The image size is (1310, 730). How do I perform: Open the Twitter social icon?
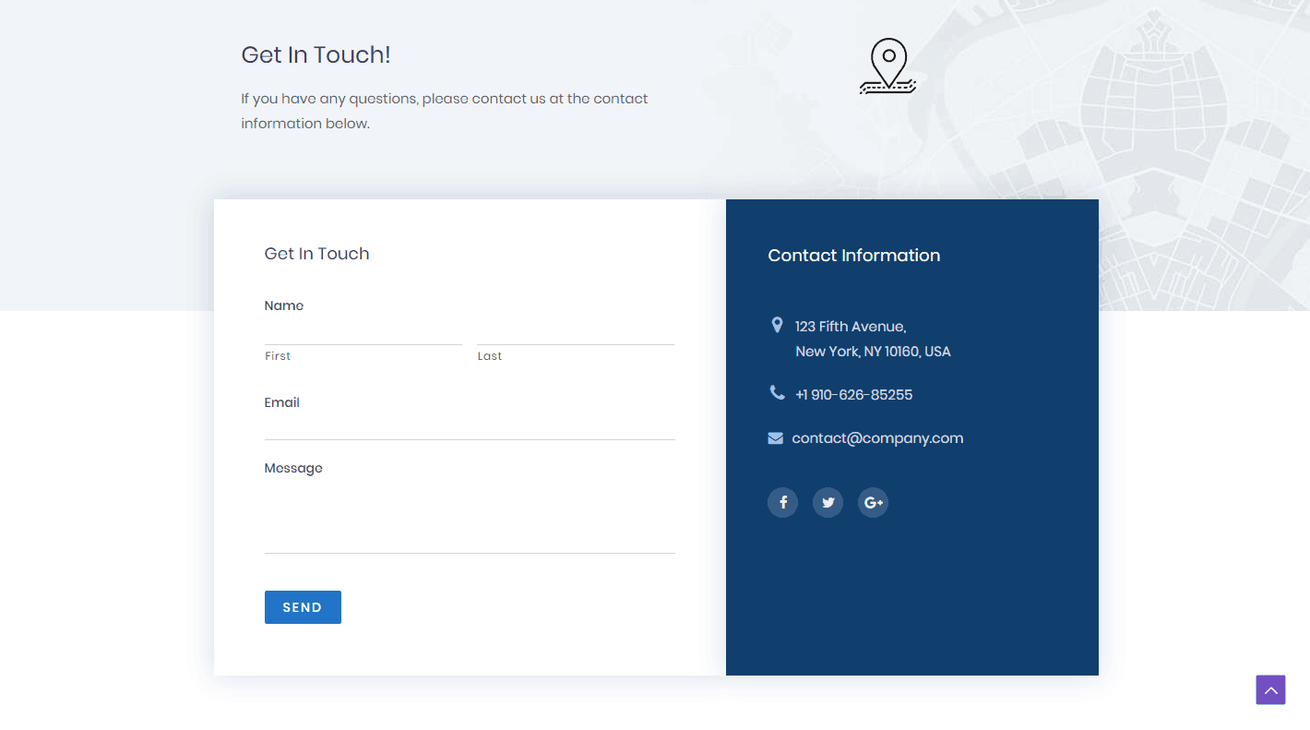click(828, 502)
